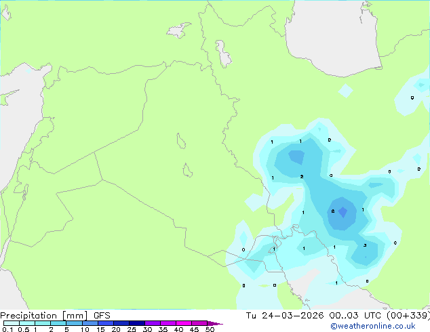This screenshot has height=332, width=430.
Task: Click the "0.1" legend scale label
Action: [x=7, y=329]
